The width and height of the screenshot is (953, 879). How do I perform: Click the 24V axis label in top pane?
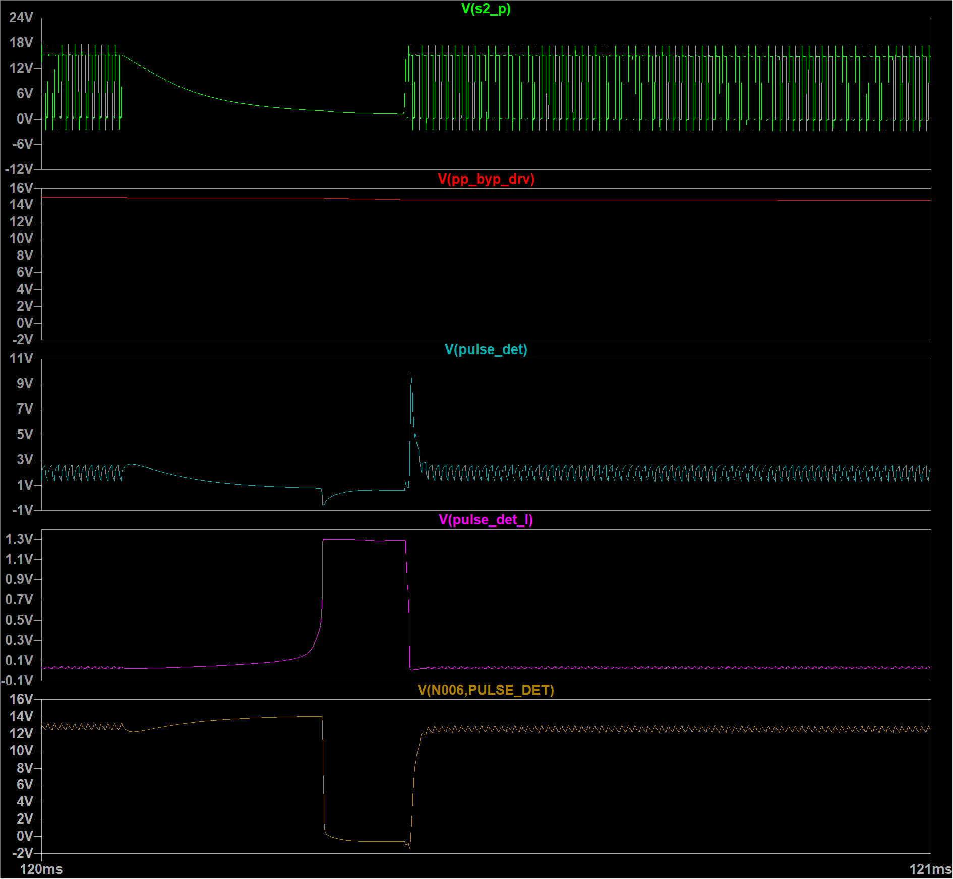[x=21, y=18]
